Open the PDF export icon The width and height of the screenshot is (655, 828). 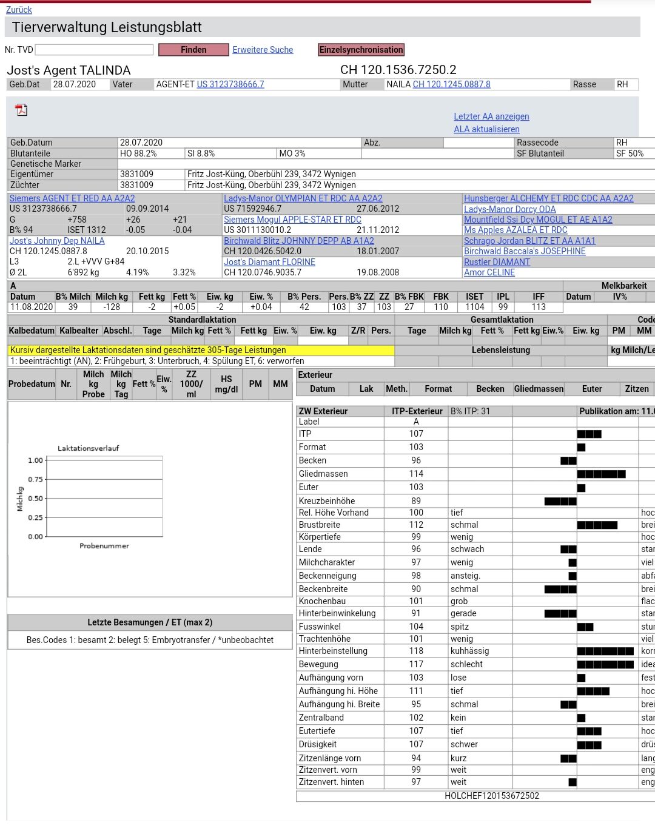click(21, 110)
